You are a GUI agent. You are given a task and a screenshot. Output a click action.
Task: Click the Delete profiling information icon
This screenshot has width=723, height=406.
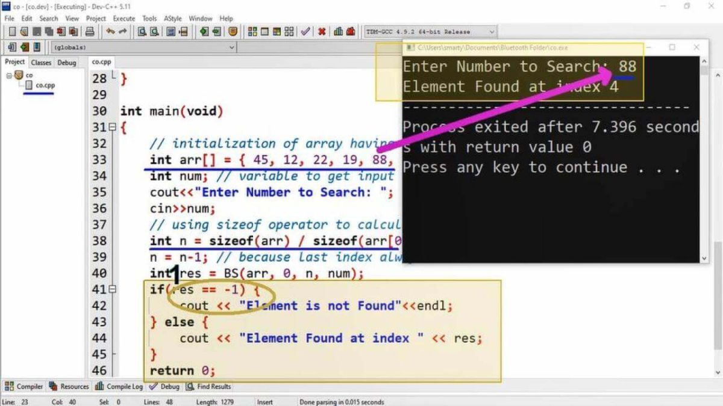(351, 31)
